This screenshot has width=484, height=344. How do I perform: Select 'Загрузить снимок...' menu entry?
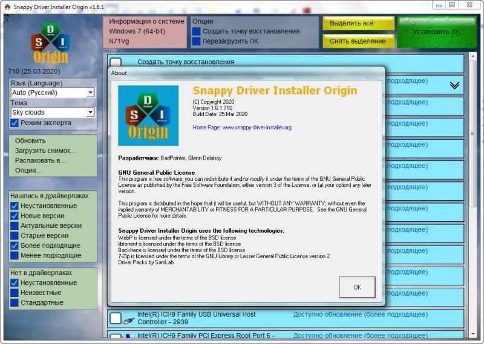(45, 151)
